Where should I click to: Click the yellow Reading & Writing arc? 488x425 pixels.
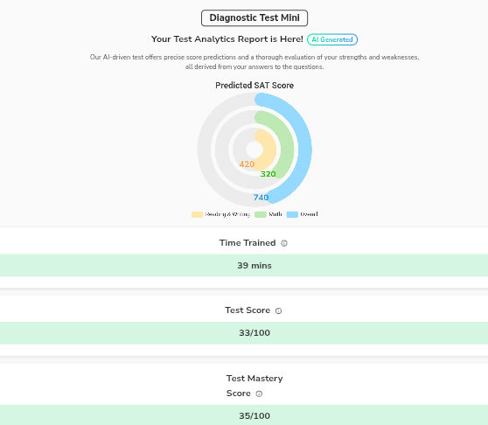click(269, 150)
